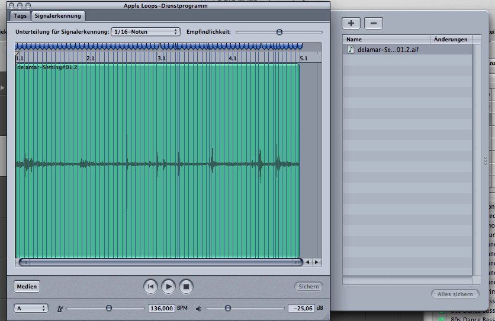Click the go-to-beginning transport button

[x=151, y=287]
